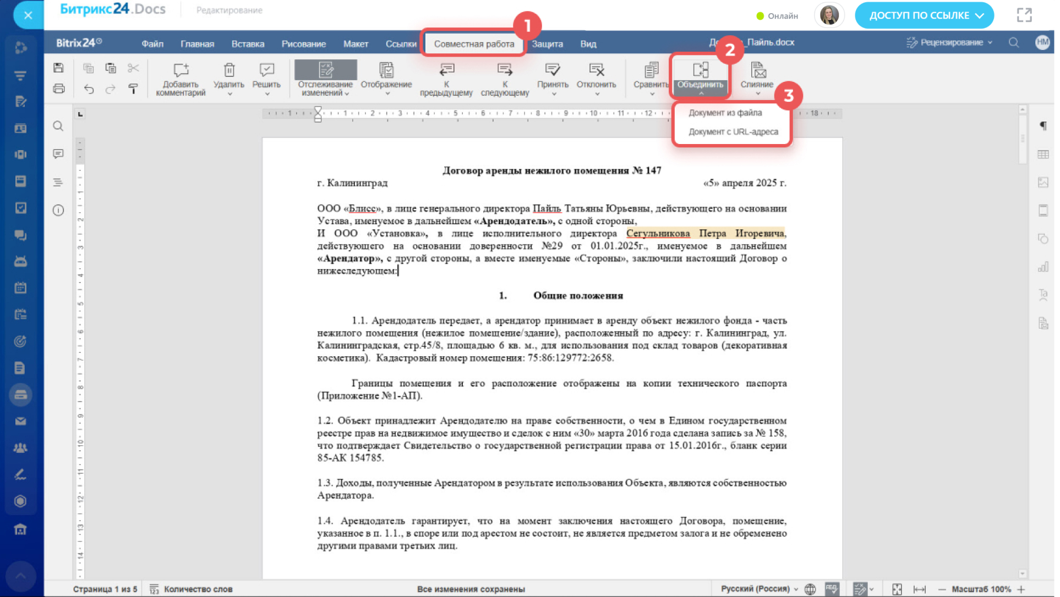Click the Compare documents icon

(651, 70)
